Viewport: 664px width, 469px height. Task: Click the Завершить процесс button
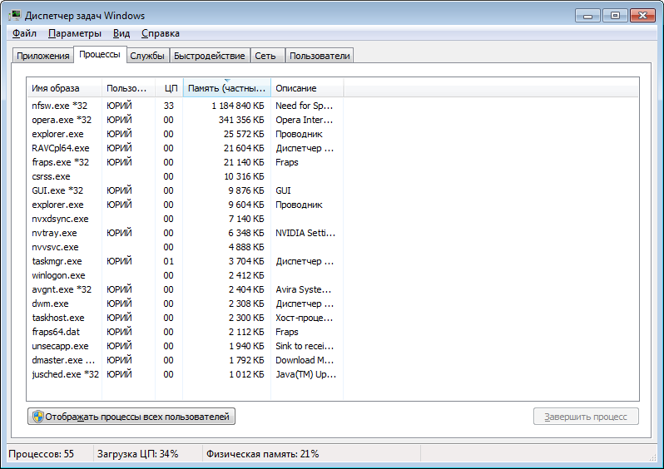(x=586, y=417)
